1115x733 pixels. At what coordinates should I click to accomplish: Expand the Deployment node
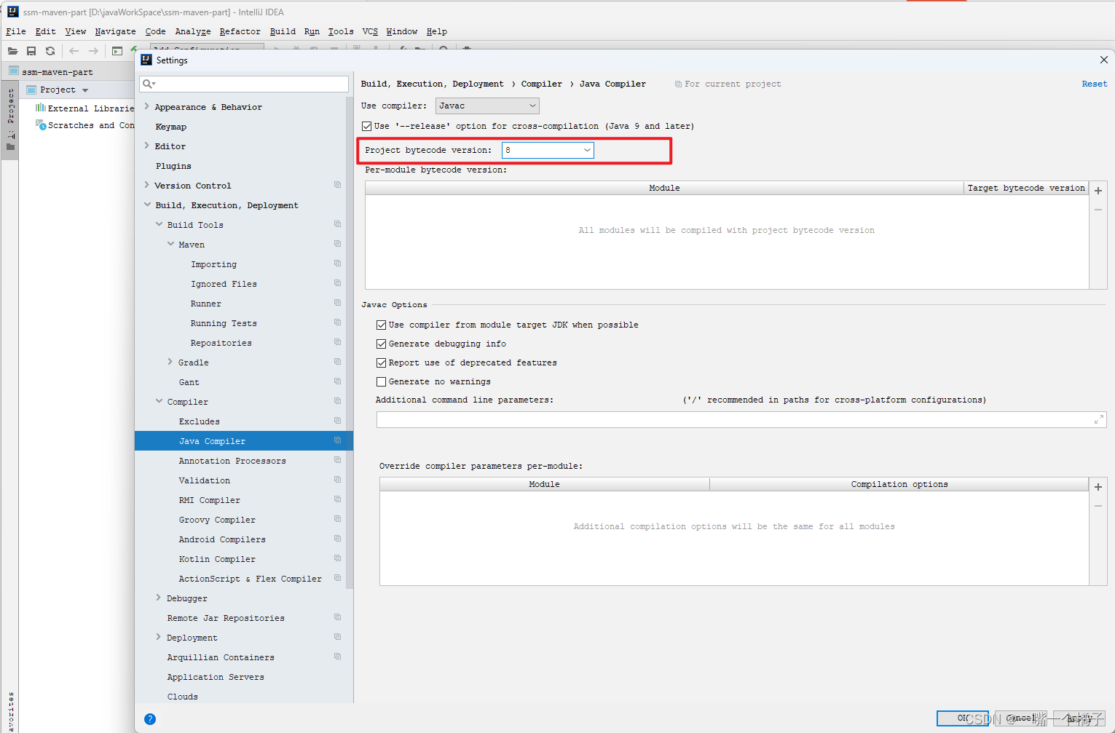[159, 637]
